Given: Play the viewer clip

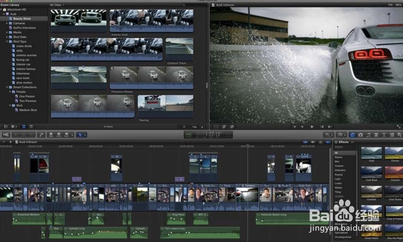Looking at the screenshot, I should (x=312, y=127).
